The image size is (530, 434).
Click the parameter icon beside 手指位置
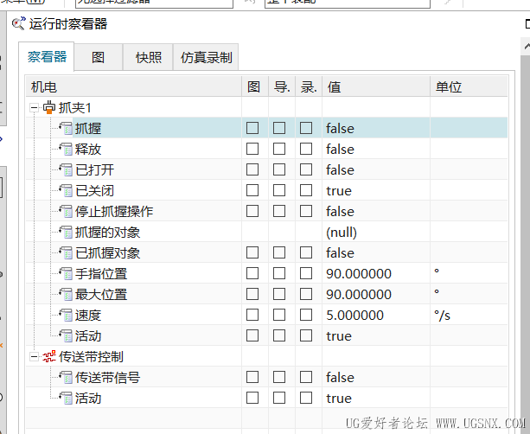pos(66,274)
